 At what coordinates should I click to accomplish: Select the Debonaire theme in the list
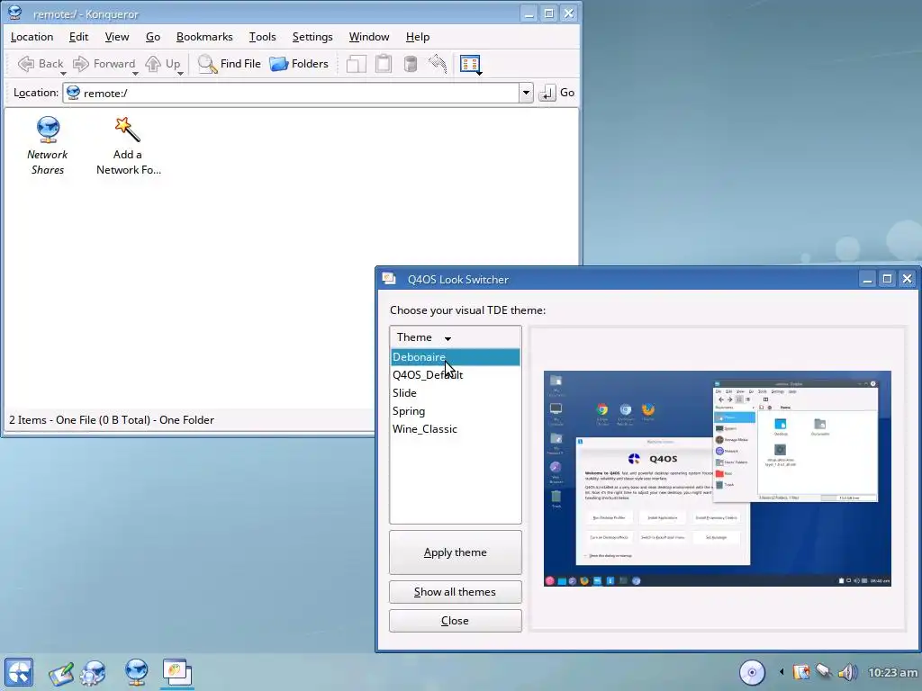tap(455, 356)
